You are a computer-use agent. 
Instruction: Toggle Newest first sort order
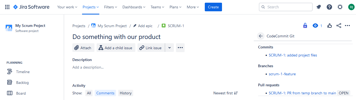pos(225,93)
